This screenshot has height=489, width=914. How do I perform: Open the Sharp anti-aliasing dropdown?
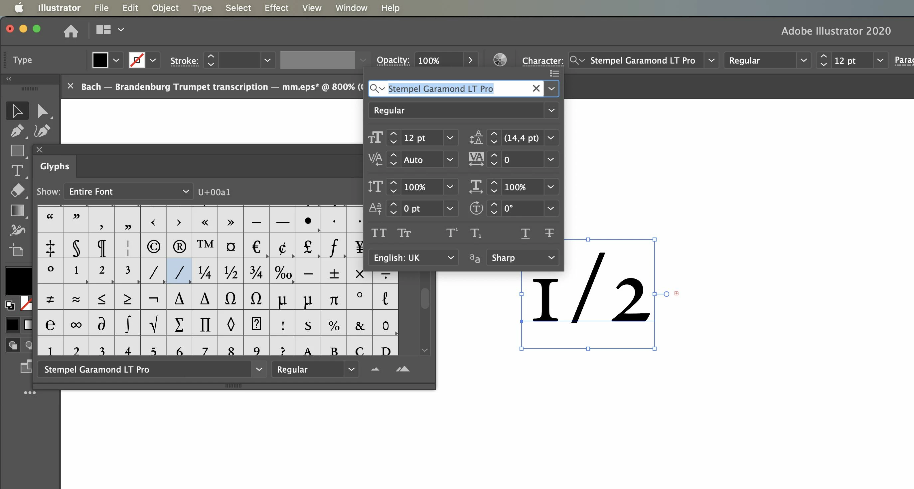tap(522, 257)
